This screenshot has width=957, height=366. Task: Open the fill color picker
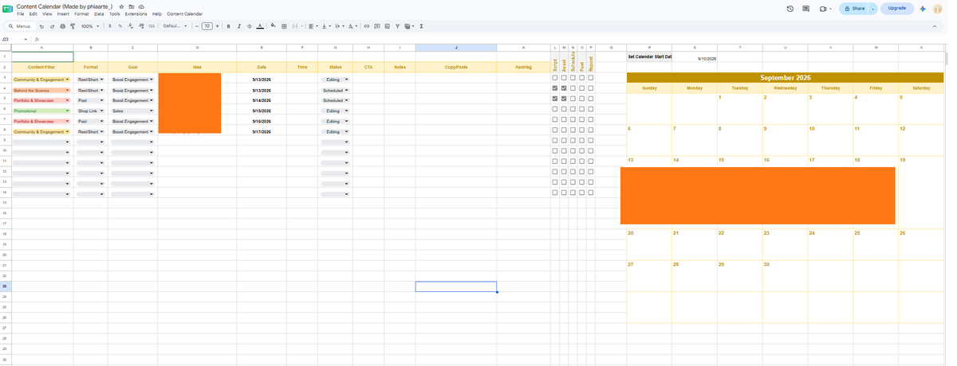(x=274, y=26)
